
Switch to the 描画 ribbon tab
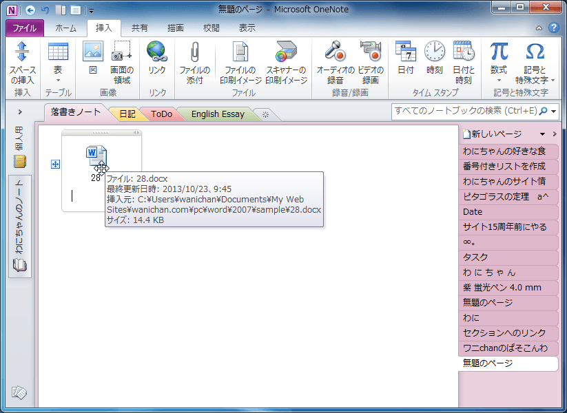(176, 28)
